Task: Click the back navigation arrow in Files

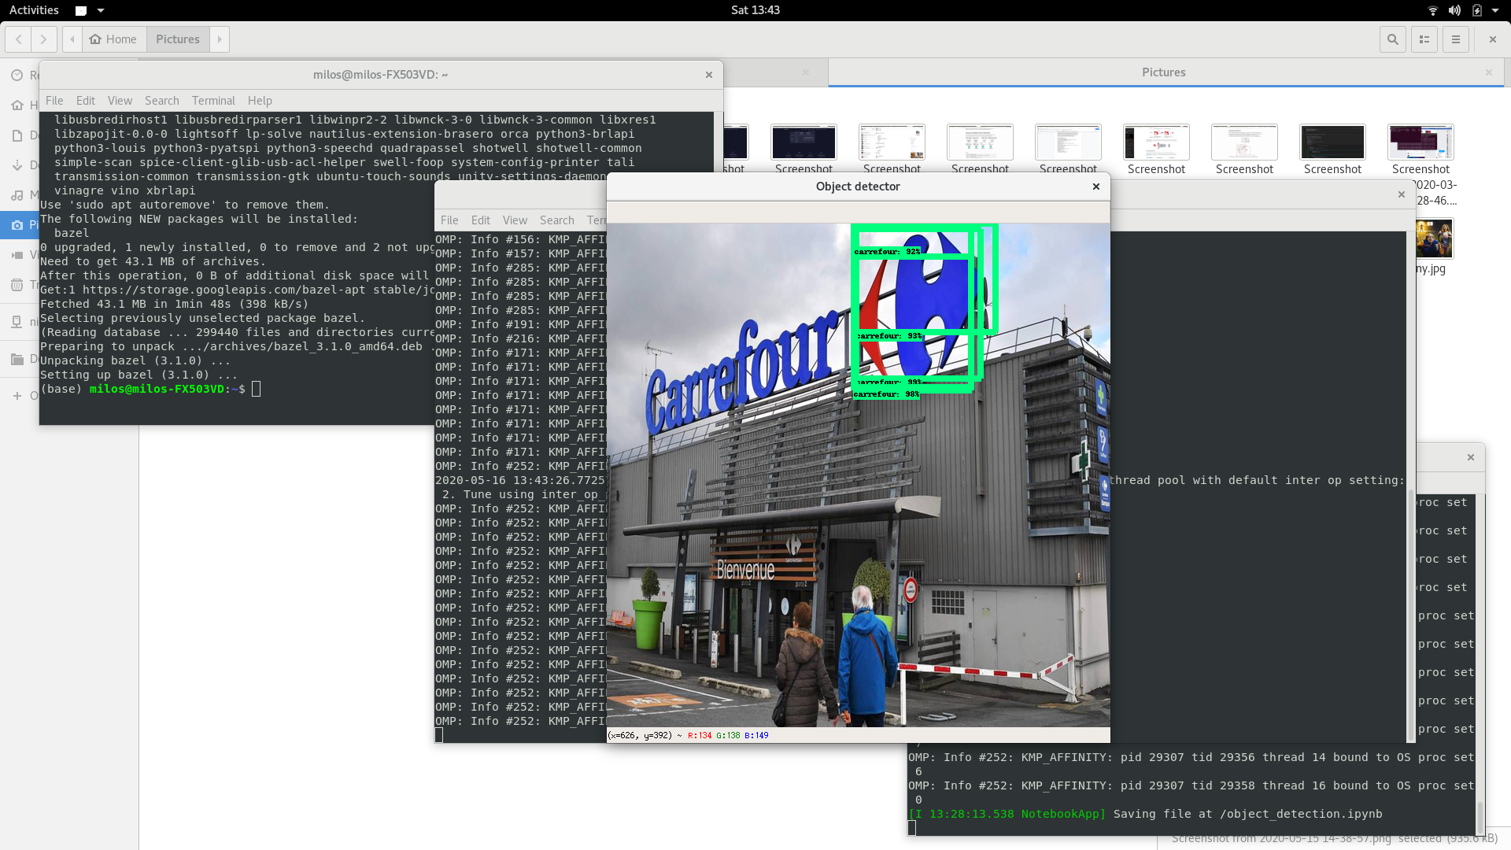Action: tap(17, 39)
